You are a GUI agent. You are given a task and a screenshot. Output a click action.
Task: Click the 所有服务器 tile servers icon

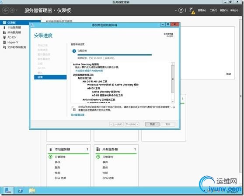tap(98, 150)
